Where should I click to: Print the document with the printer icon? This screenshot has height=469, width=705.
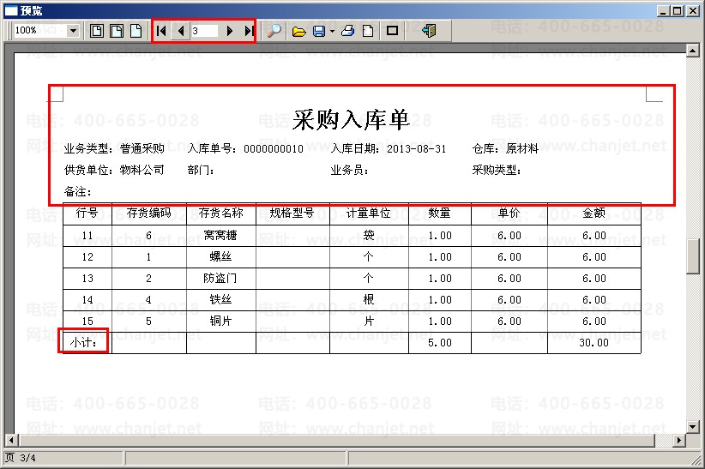point(348,31)
